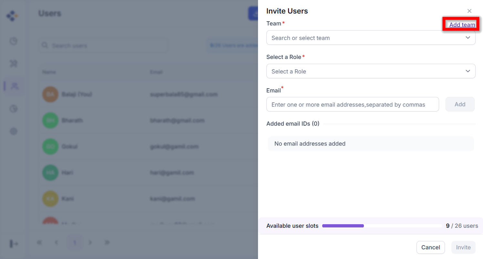
Task: Open the Select a Role dropdown
Action: [x=371, y=71]
